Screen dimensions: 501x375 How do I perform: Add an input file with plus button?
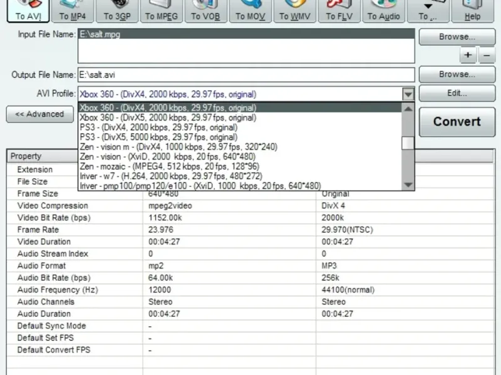(468, 55)
